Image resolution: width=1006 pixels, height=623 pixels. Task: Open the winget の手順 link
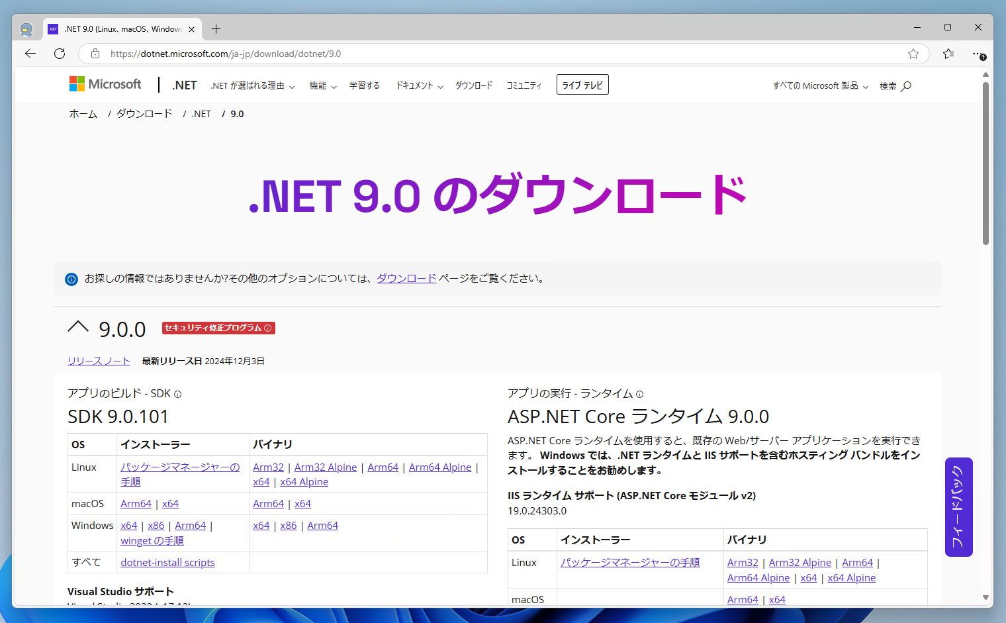(152, 541)
